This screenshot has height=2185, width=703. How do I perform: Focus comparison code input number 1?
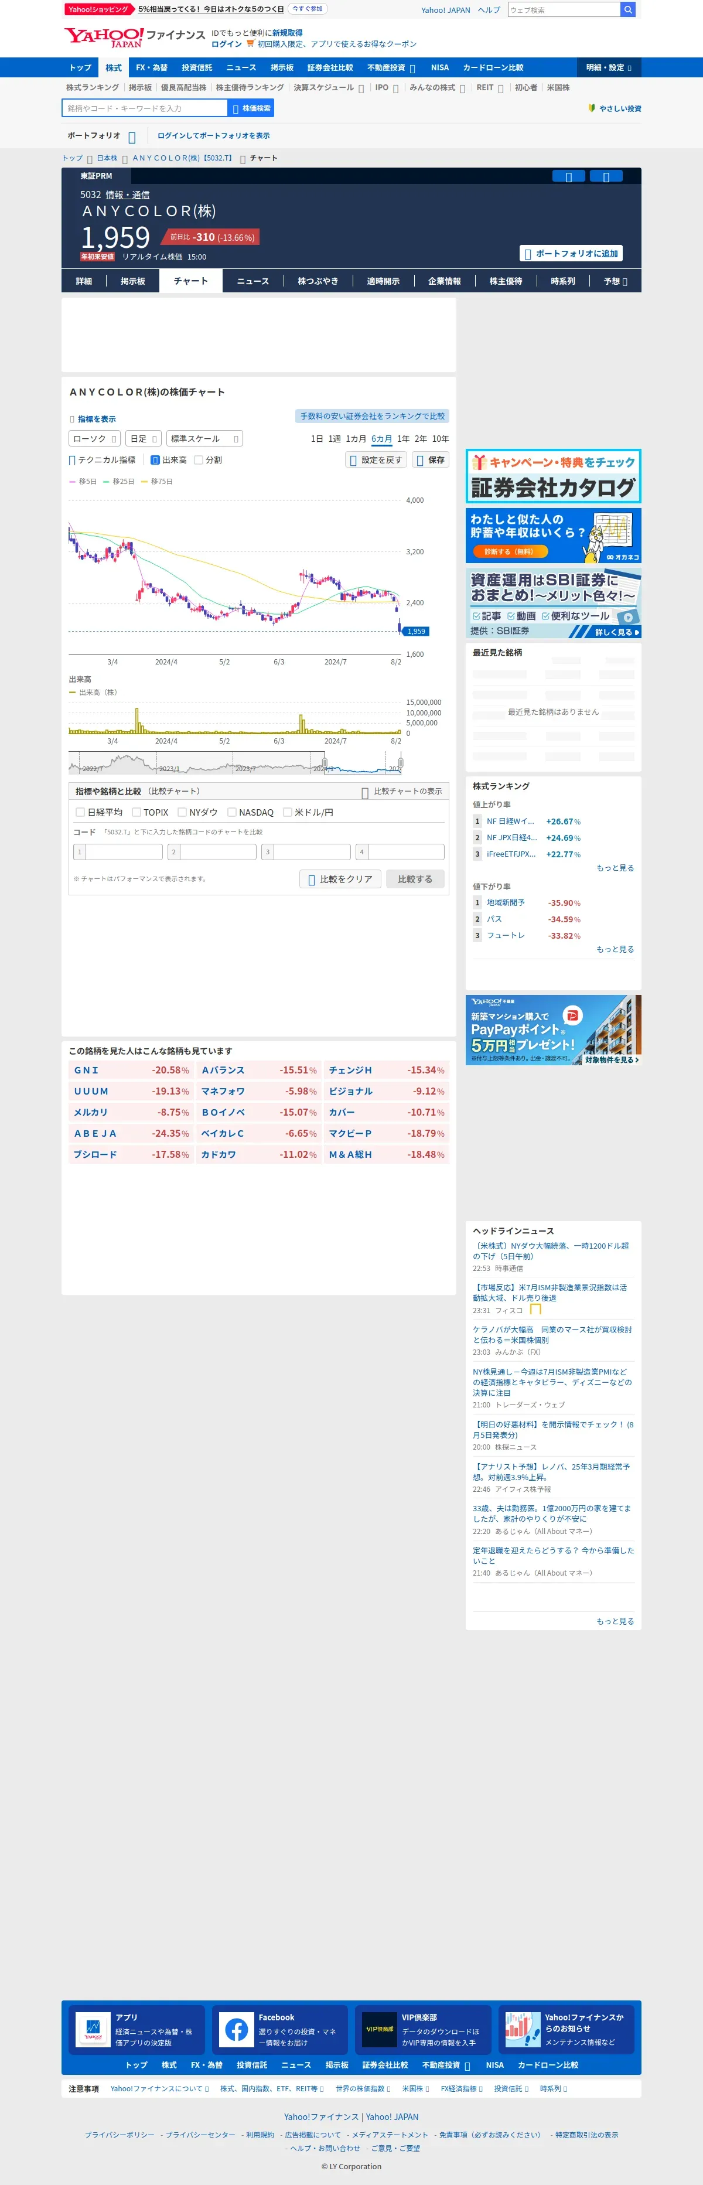[123, 851]
